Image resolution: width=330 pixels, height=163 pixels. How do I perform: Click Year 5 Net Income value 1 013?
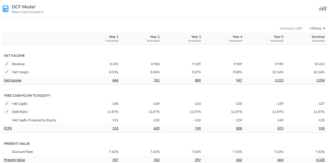pos(279,80)
